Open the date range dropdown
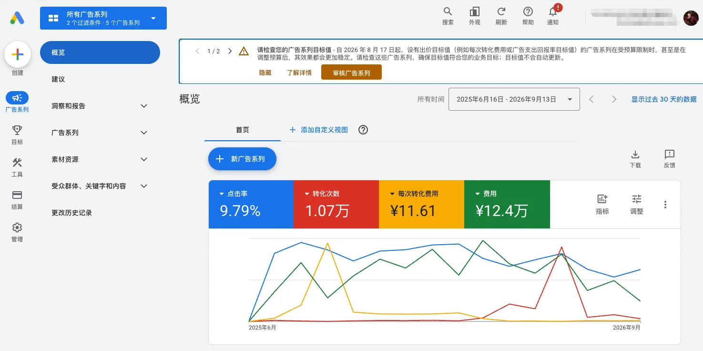This screenshot has width=703, height=351. click(x=514, y=99)
